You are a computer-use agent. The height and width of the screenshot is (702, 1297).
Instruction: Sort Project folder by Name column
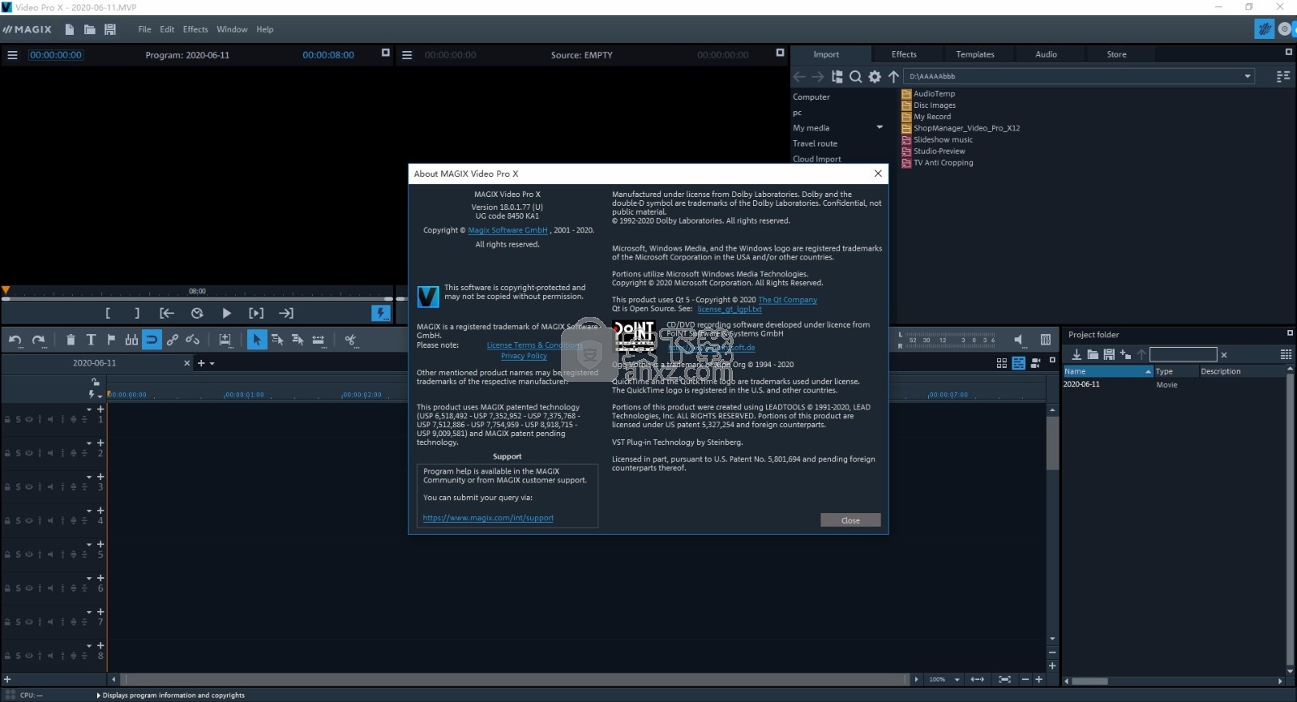(x=1107, y=371)
